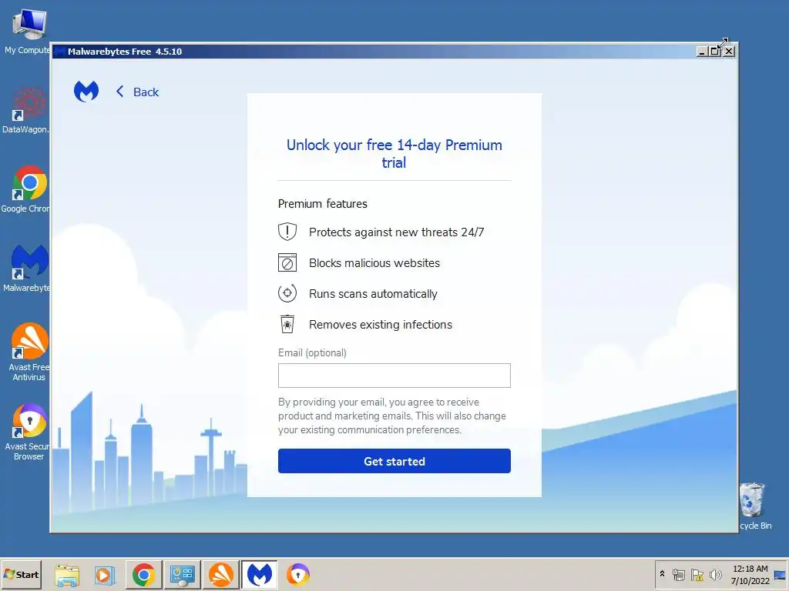Screen dimensions: 789x591
Task: Open Avast Free Antivirus desktop shortcut
Action: [29, 352]
